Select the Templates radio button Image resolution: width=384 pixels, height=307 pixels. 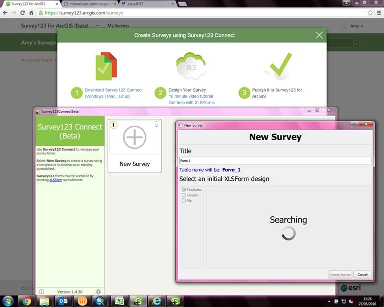184,190
